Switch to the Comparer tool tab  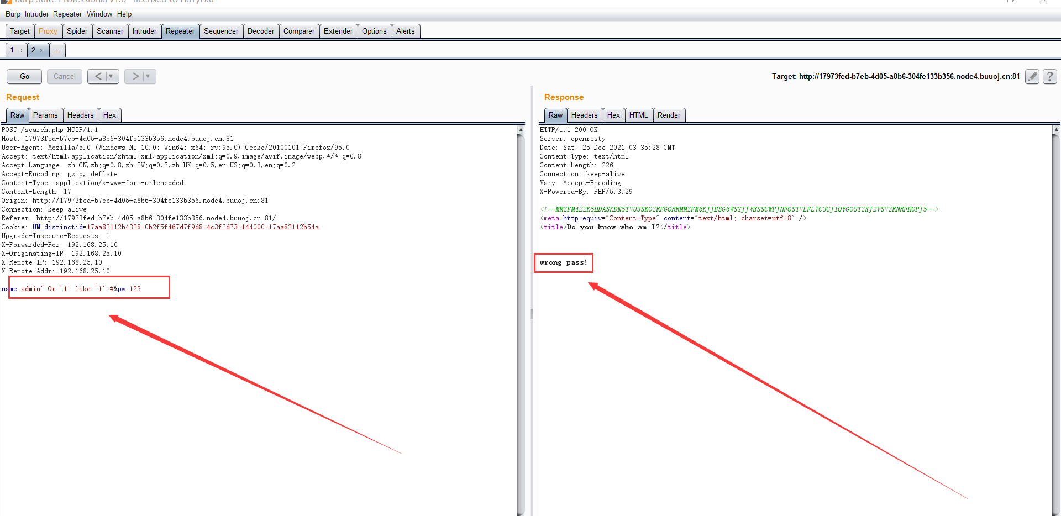299,31
